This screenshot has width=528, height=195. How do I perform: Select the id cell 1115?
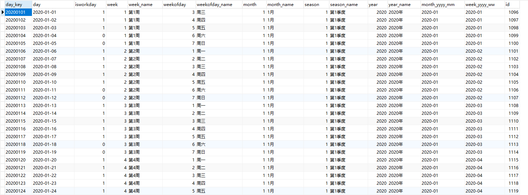(x=512, y=160)
